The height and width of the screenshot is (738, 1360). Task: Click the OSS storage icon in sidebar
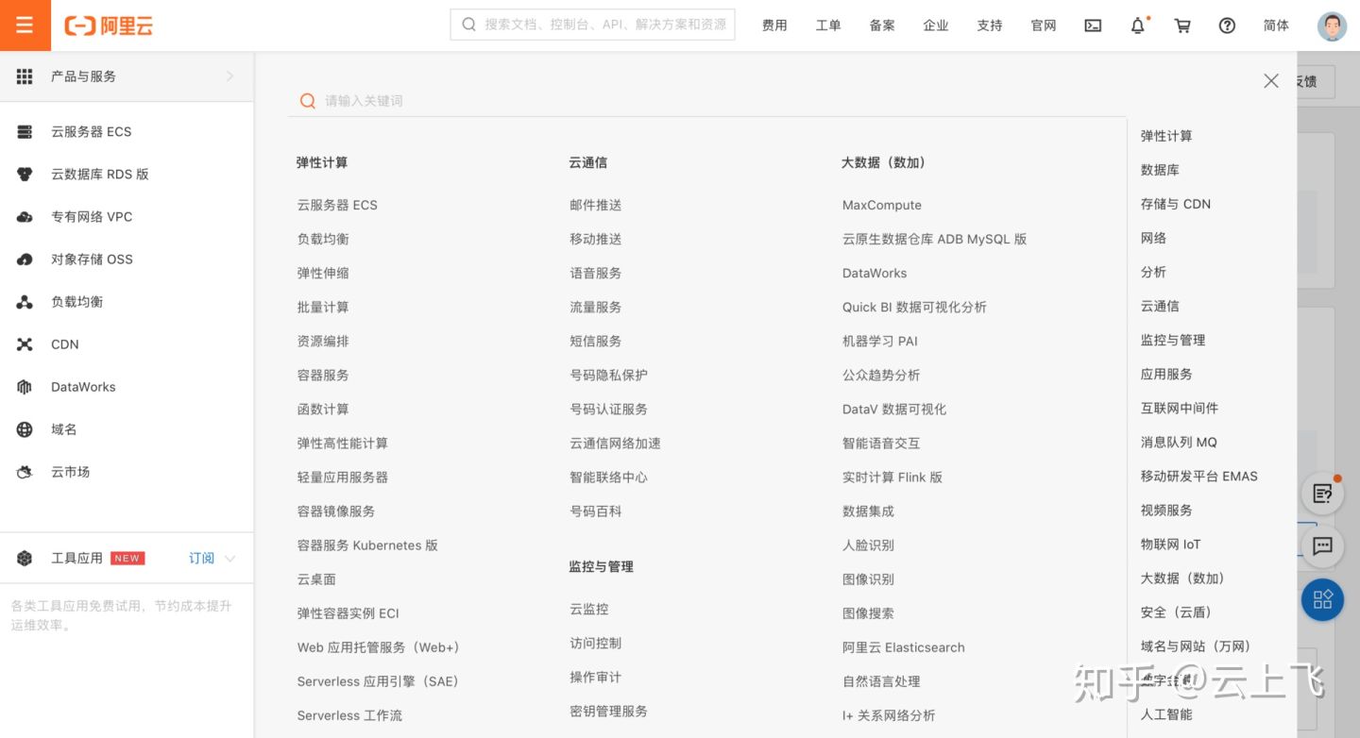(25, 260)
